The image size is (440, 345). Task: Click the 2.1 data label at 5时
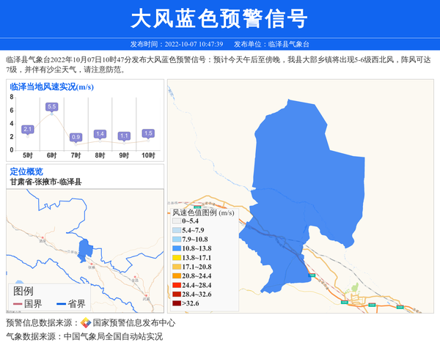(28, 130)
